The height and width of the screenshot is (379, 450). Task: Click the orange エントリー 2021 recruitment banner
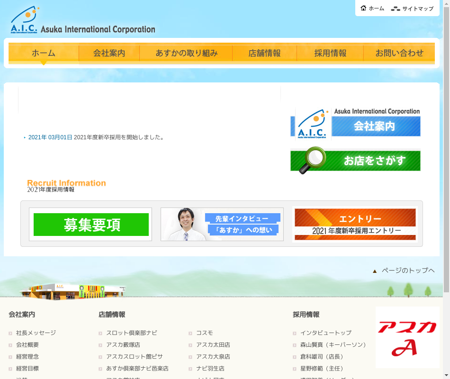[x=355, y=225]
